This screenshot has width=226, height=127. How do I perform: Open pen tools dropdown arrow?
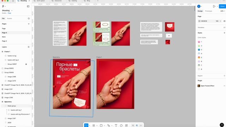click(x=112, y=126)
